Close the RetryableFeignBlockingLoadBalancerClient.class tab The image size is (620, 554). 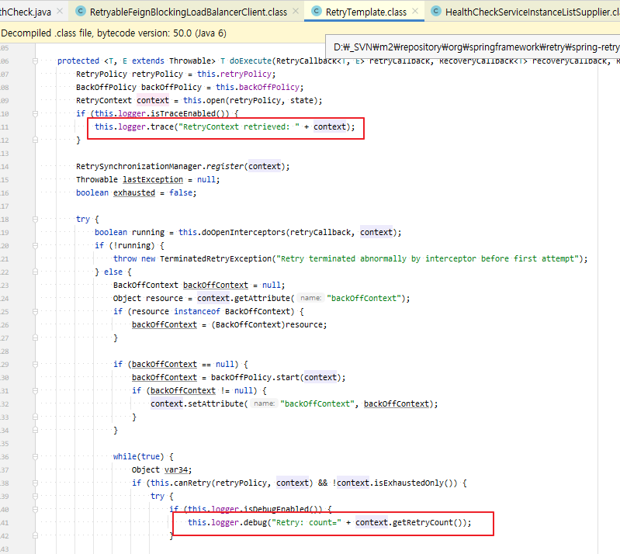296,11
